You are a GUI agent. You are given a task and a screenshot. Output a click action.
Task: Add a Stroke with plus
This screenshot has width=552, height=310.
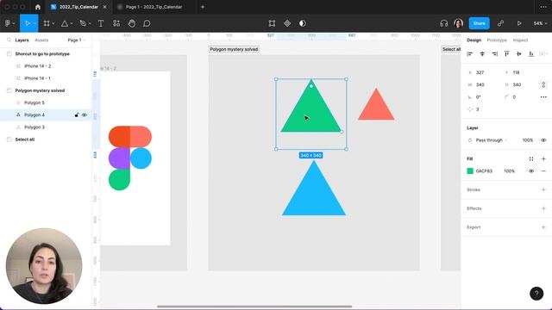pyautogui.click(x=543, y=189)
